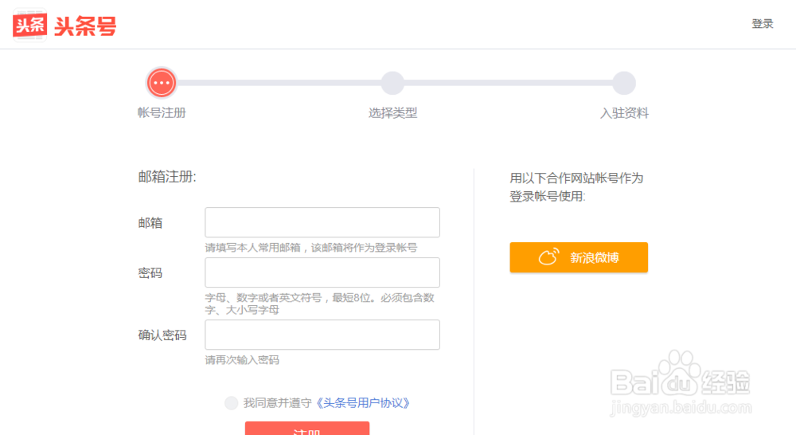Focus the 确认密码 input field

(322, 335)
